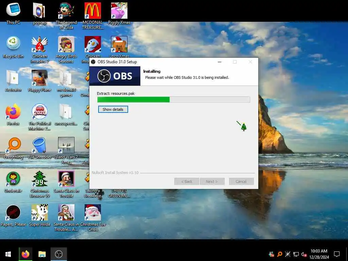Select The Legend of Zilda shortcut
Screen dimensions: 348x261
point(66,16)
